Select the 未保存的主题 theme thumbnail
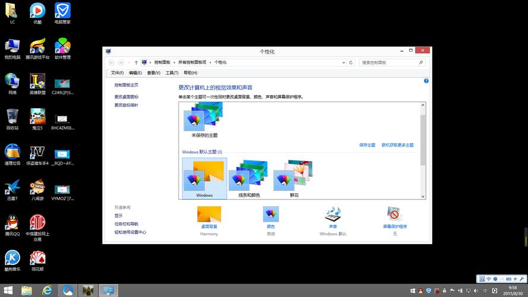 [204, 120]
